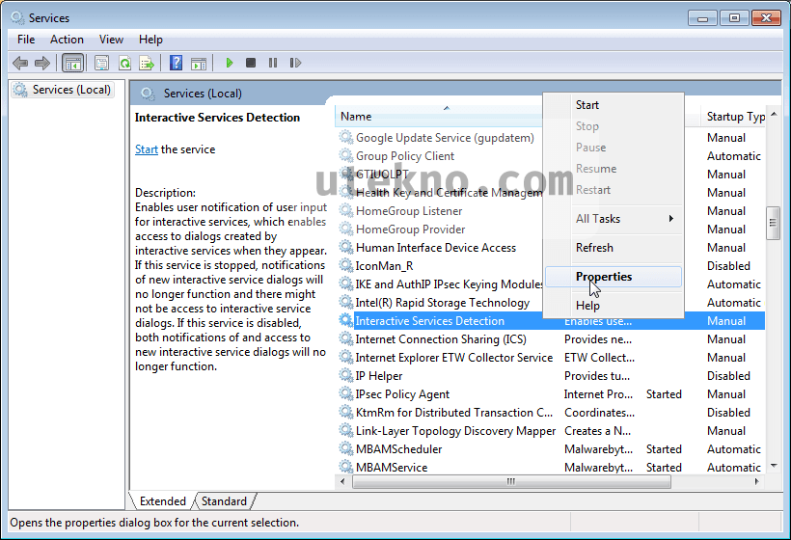Select Services (Local) in console tree

[62, 90]
